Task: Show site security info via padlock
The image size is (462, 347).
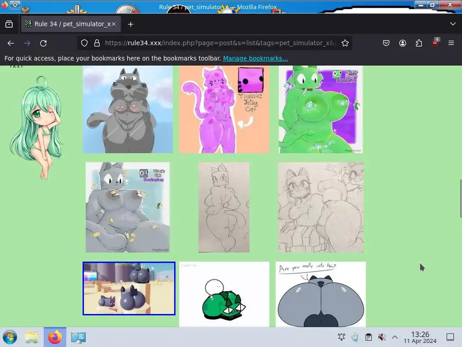Action: pyautogui.click(x=97, y=43)
